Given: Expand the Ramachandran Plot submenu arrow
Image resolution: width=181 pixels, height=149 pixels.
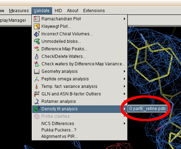Looking at the screenshot, I should [125, 19].
